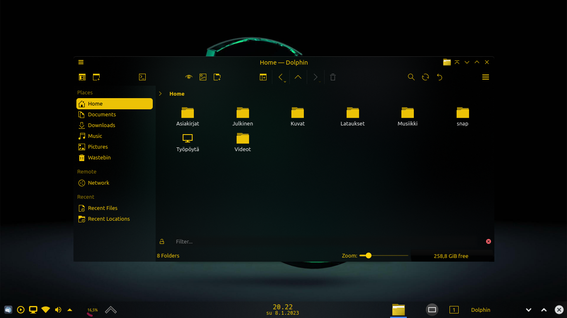Click the 258,8 GiB free space bar
The image size is (567, 318).
coord(451,256)
